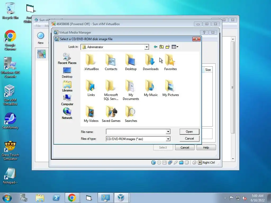This screenshot has width=271, height=203.
Task: Click the Action Center flag tray icon
Action: tap(231, 198)
